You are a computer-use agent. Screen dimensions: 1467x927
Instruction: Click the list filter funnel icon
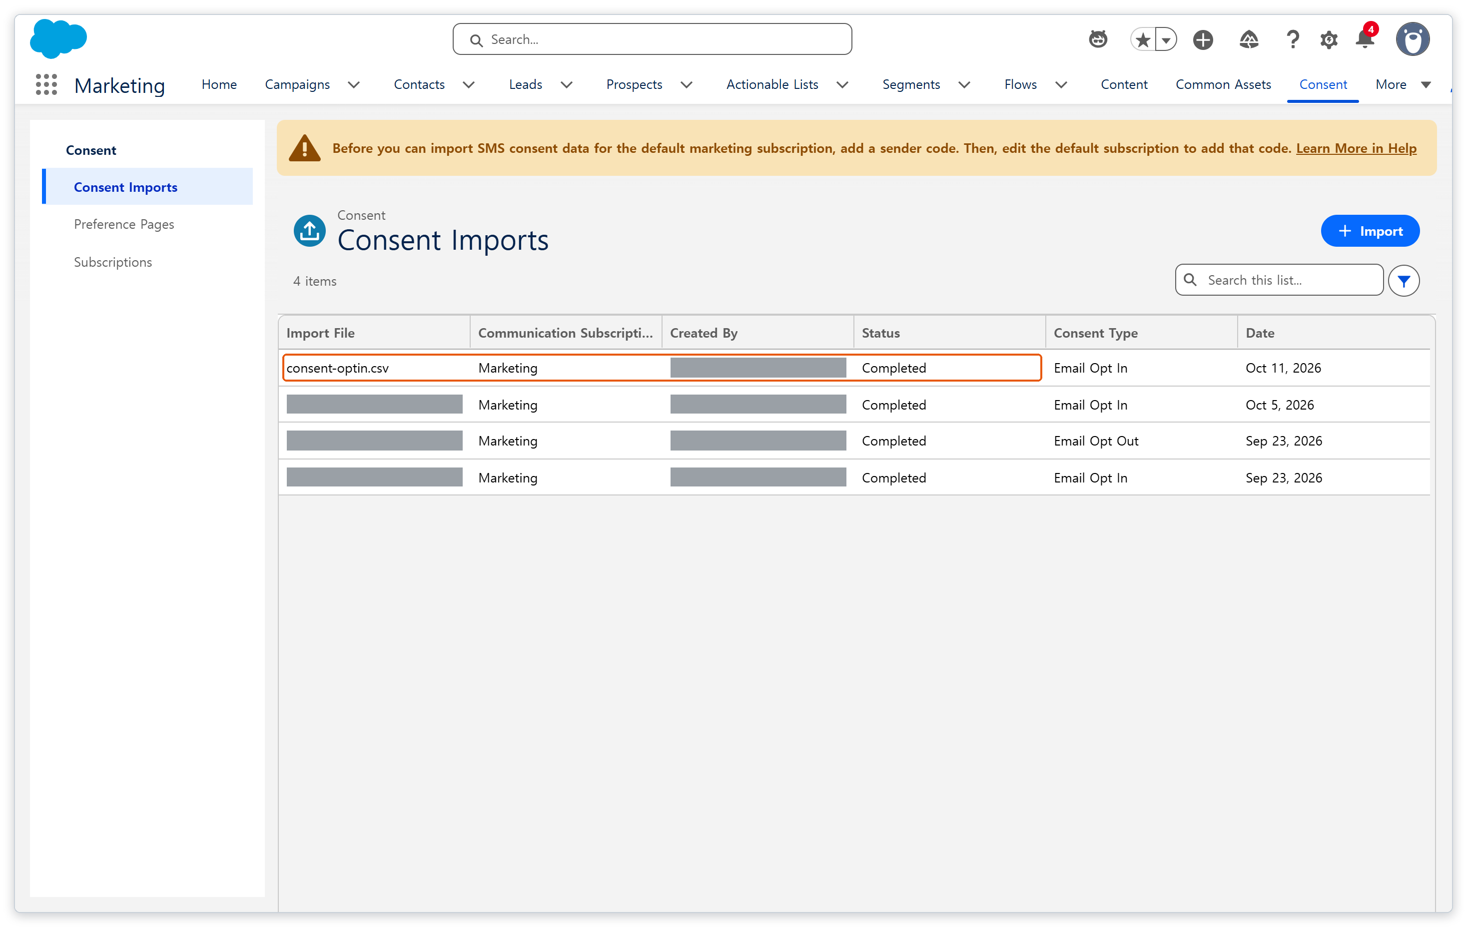point(1404,281)
